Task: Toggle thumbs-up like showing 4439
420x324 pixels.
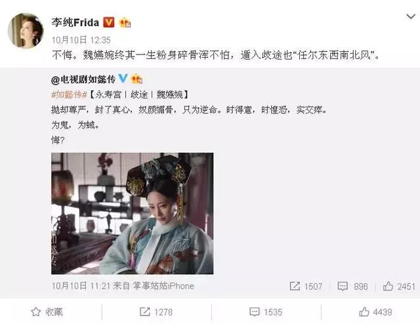Action: (x=375, y=312)
